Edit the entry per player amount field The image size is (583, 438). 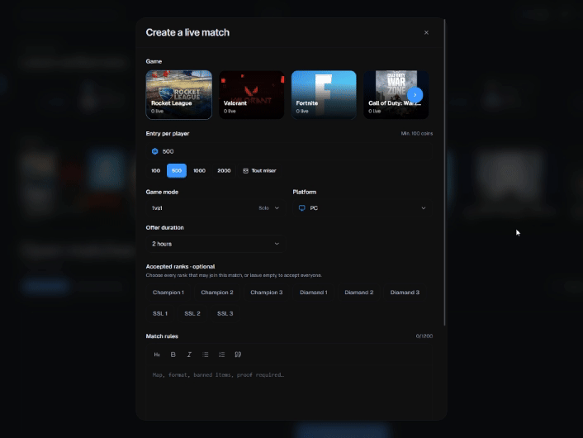tap(289, 151)
